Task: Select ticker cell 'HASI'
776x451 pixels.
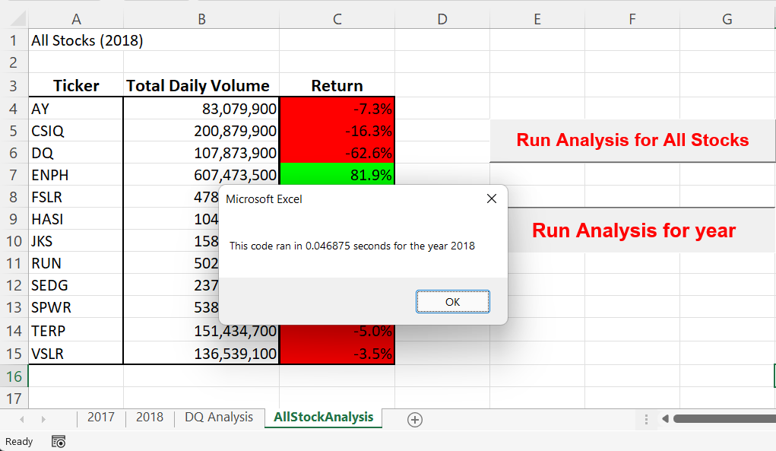Action: coord(76,219)
